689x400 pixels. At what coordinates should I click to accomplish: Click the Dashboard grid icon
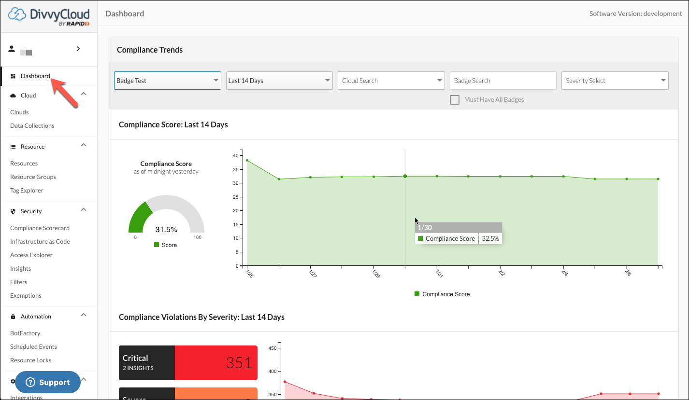(13, 76)
